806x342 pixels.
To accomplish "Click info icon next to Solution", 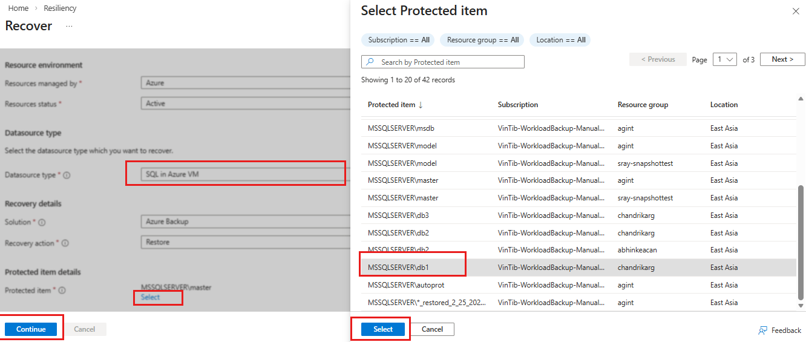I will (43, 222).
